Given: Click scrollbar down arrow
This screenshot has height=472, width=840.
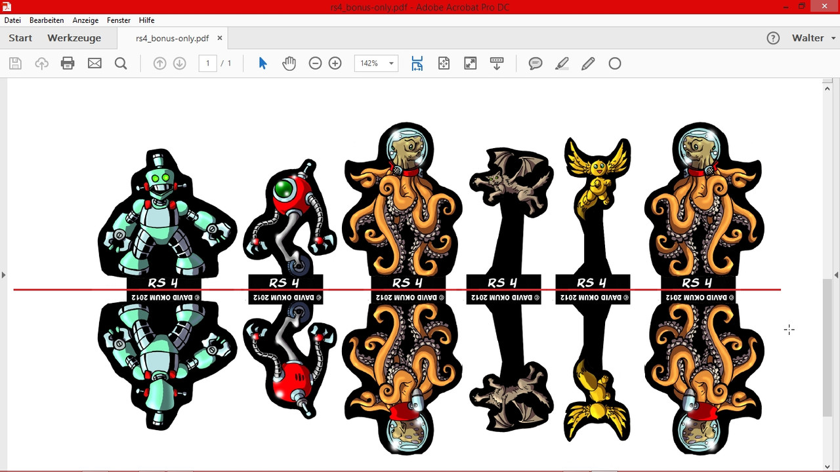Looking at the screenshot, I should [x=827, y=466].
